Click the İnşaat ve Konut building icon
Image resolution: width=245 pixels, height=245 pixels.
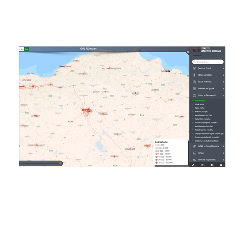(x=194, y=82)
